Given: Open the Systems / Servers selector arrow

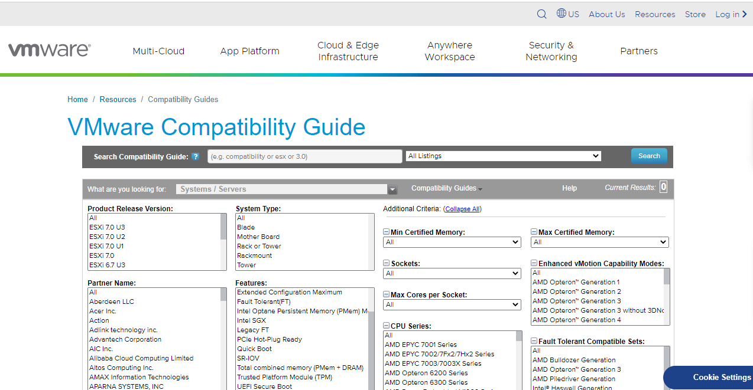Looking at the screenshot, I should [x=392, y=189].
